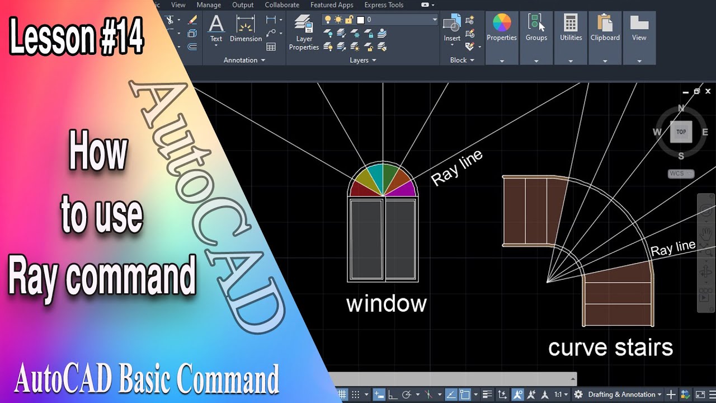This screenshot has width=716, height=403.
Task: Toggle snap mode in status bar
Action: click(355, 394)
